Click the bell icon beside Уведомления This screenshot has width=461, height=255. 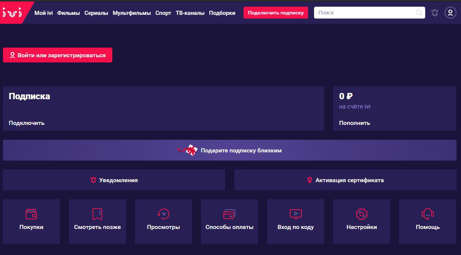click(x=93, y=180)
